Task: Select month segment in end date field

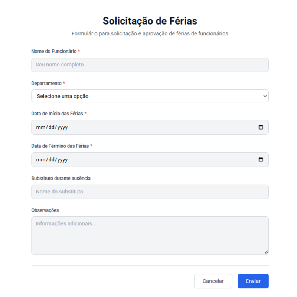Action: 40,160
